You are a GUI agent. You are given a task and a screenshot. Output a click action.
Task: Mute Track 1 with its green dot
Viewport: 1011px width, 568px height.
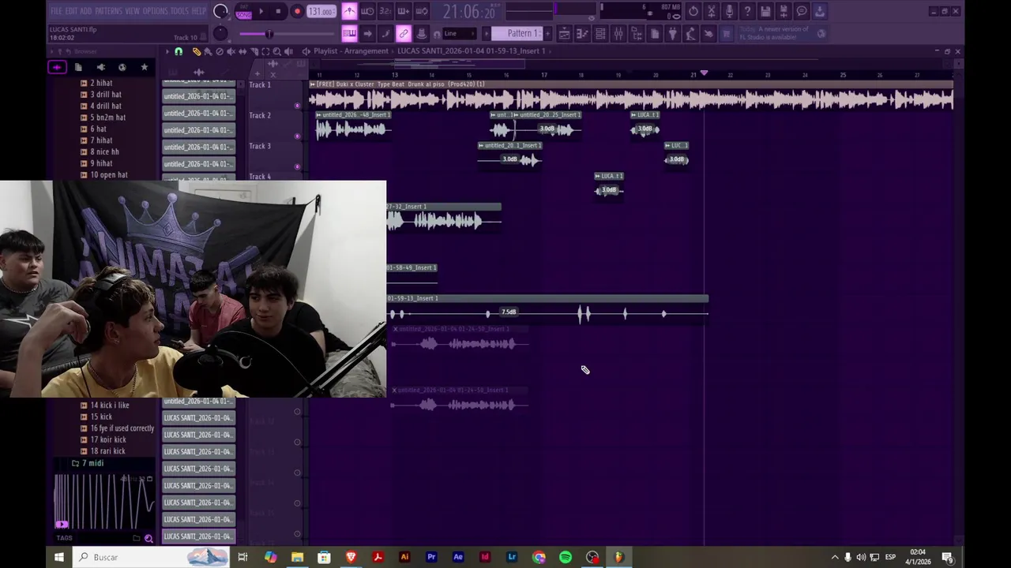(x=298, y=105)
